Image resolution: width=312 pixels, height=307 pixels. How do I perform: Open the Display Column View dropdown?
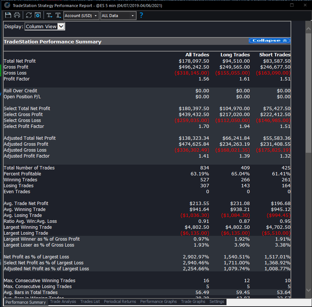coord(44,26)
